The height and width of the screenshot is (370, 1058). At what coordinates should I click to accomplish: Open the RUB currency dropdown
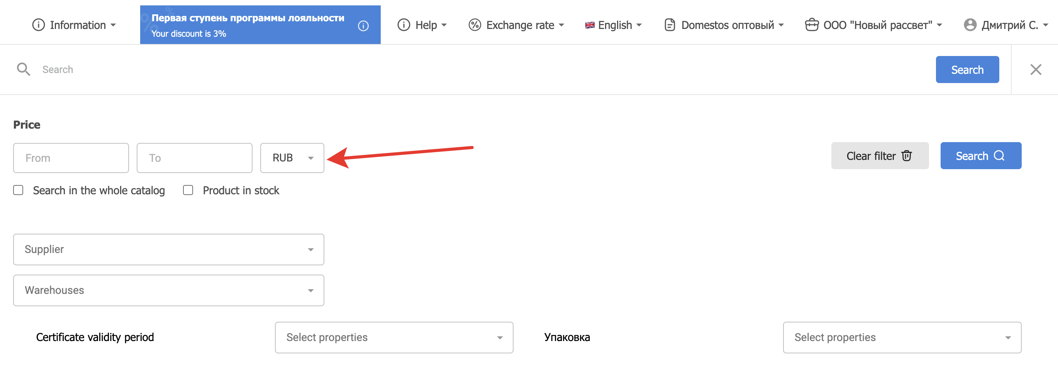[x=292, y=158]
